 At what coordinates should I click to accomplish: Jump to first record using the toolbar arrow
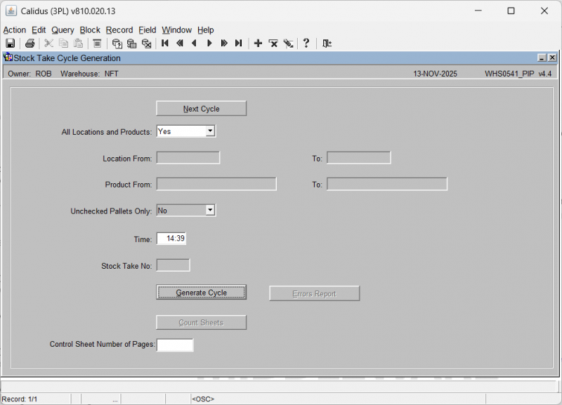(x=165, y=44)
